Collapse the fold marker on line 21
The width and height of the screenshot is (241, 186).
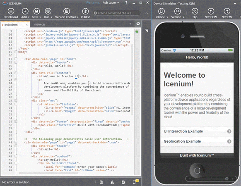click(16, 73)
